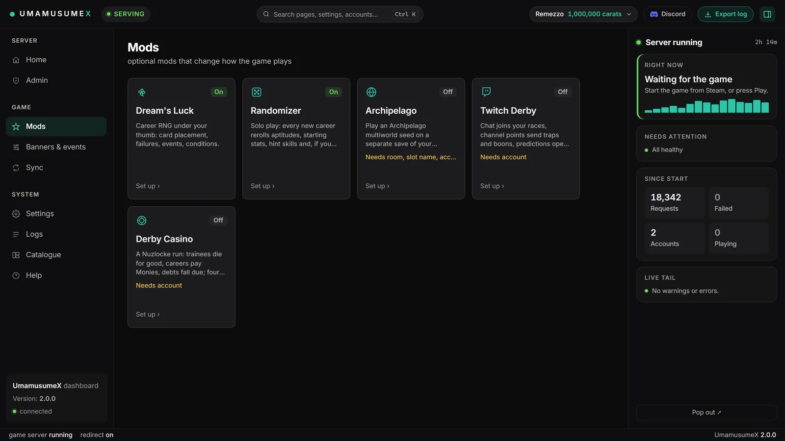Screen dimensions: 785x441
Task: Click the Logs lines icon
Action: (16, 234)
